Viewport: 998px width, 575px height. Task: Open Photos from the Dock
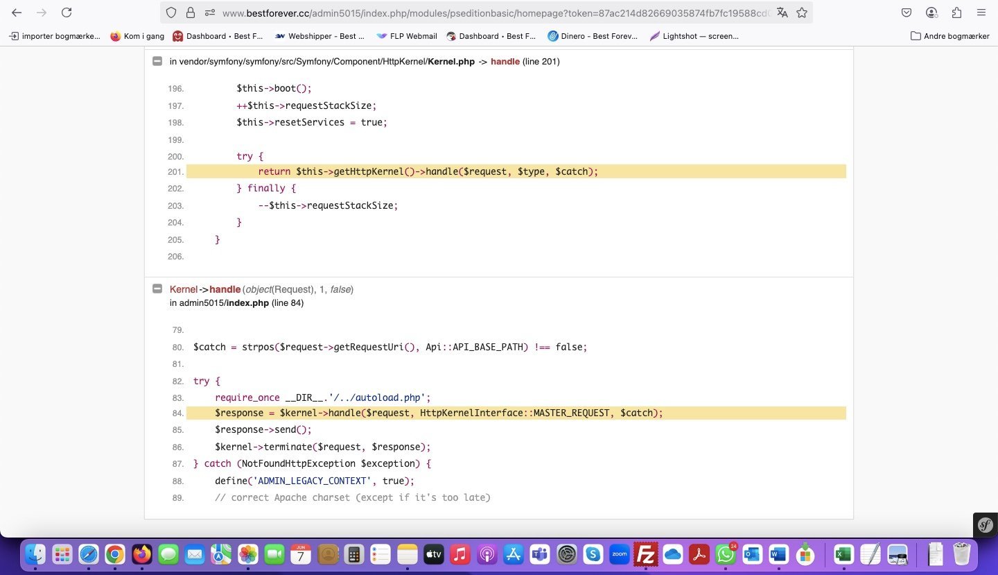(248, 554)
